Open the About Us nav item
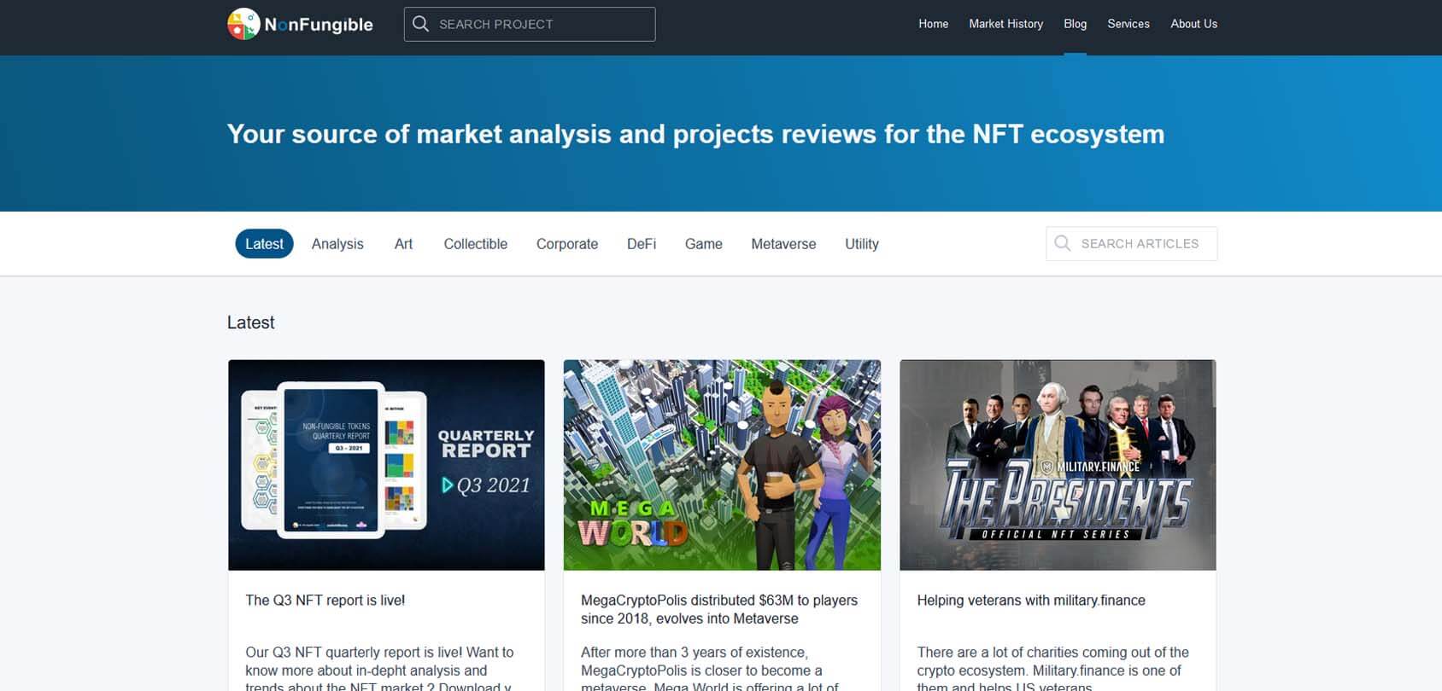The image size is (1442, 691). (x=1193, y=24)
